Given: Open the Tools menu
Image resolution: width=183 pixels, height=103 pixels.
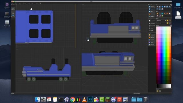Looking at the screenshot, I should point(32,3).
